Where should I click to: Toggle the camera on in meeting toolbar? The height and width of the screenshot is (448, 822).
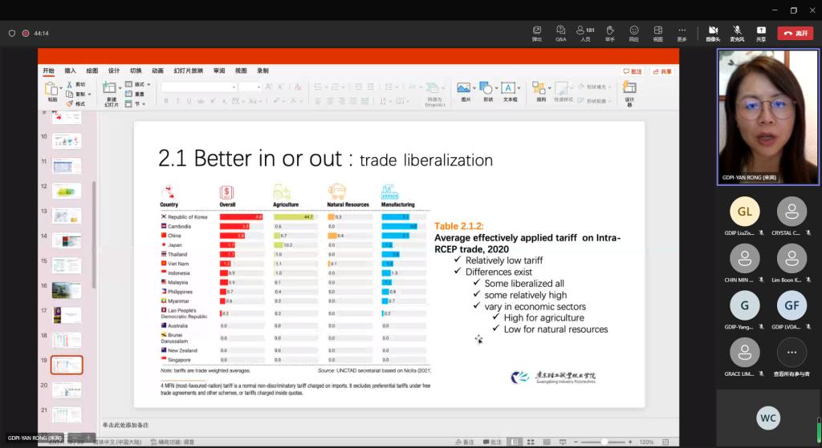click(x=713, y=32)
